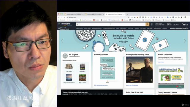Click Edit your browsing history link
190x107 pixels.
coord(101,85)
